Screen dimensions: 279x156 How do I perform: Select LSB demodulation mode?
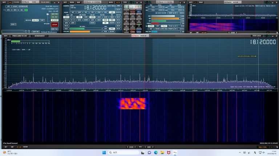[x=105, y=12]
